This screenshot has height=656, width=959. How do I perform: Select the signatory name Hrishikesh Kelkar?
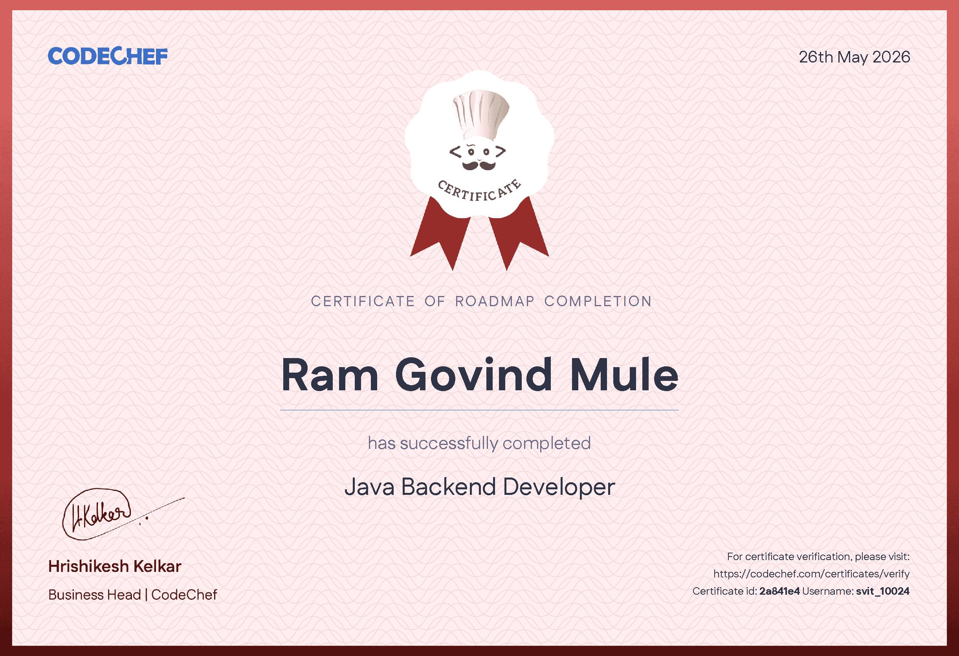pyautogui.click(x=115, y=566)
